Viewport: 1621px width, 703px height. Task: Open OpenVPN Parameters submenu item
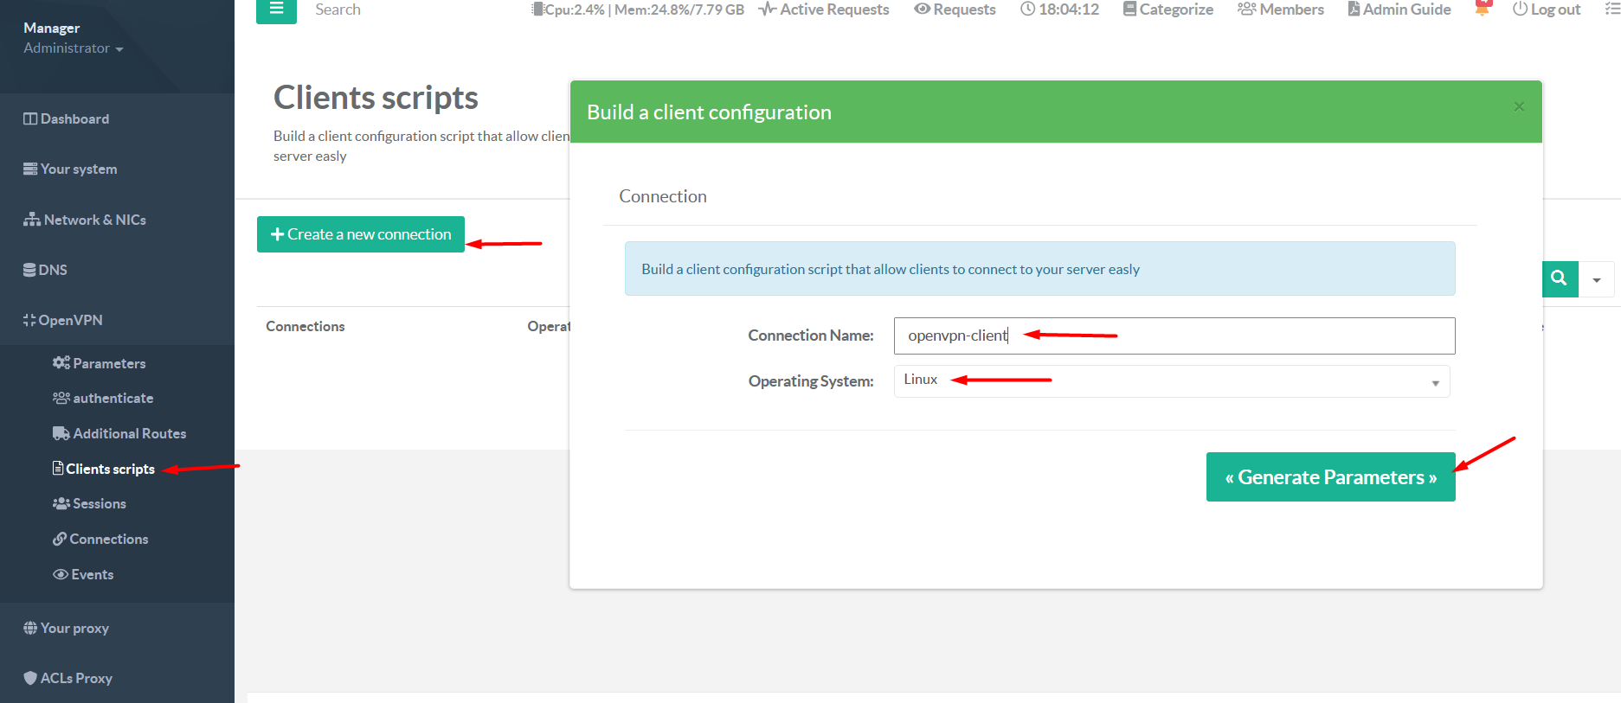coord(100,363)
